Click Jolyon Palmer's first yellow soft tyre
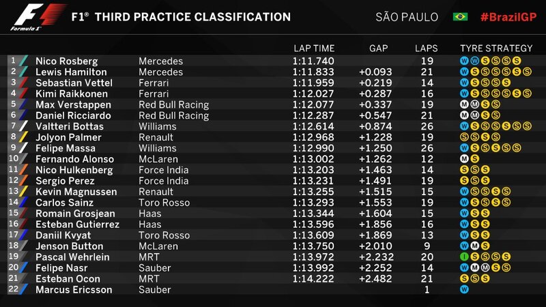This screenshot has height=307, width=546. (464, 137)
